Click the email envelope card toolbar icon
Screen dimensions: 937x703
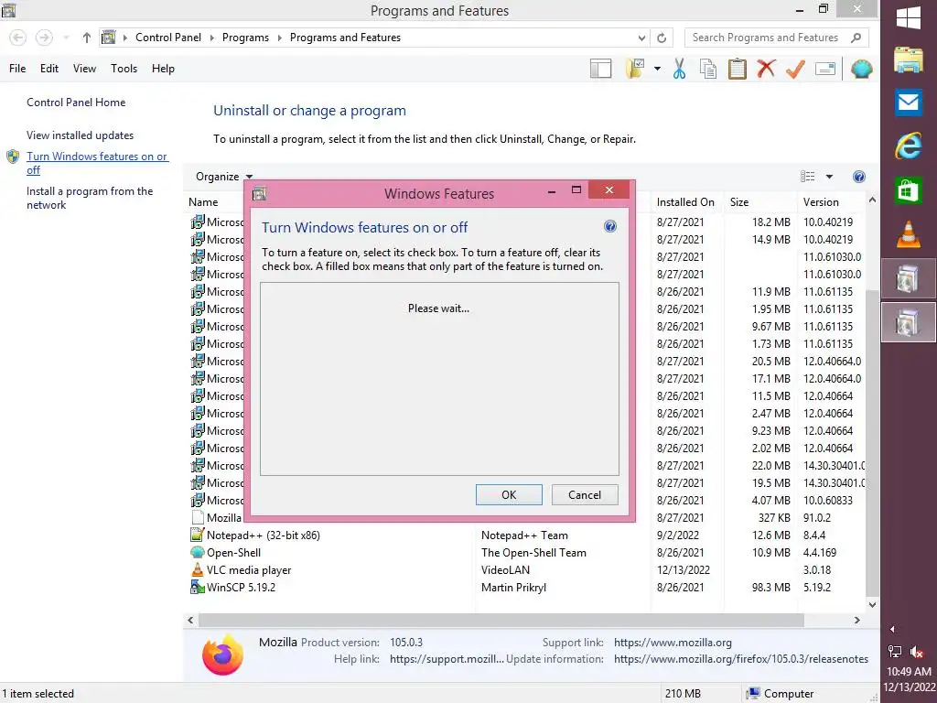(825, 69)
